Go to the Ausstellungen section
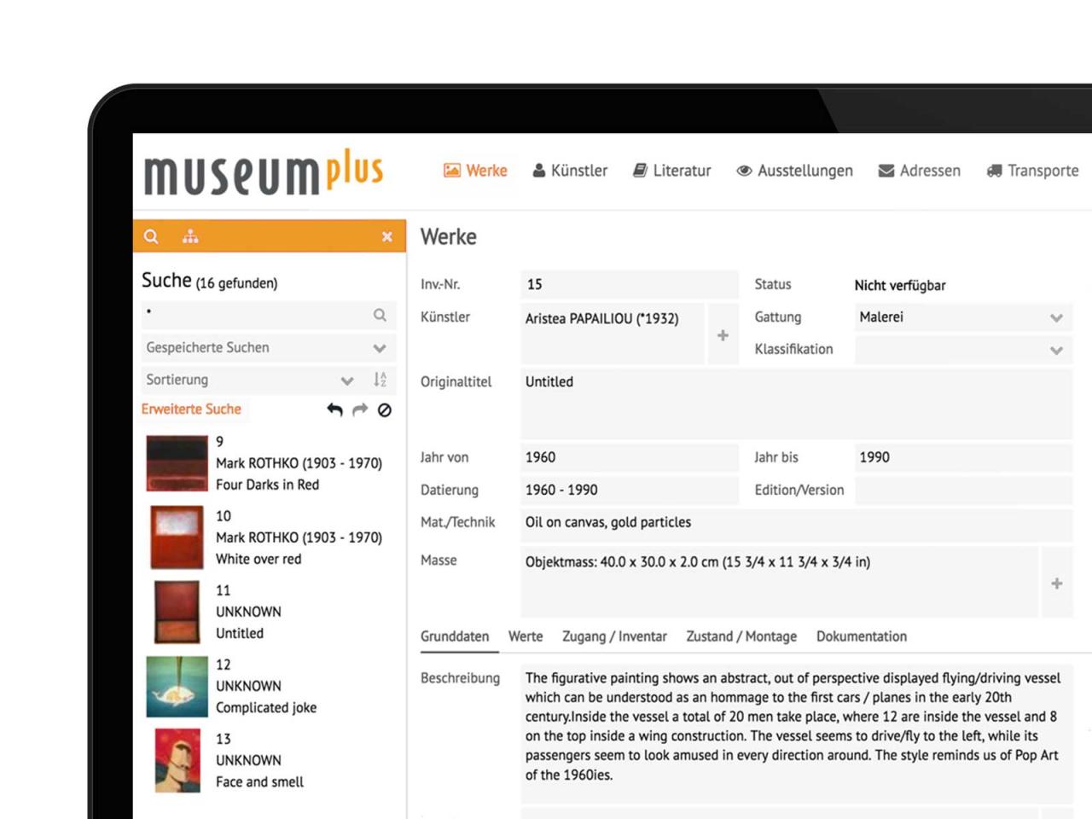Image resolution: width=1092 pixels, height=819 pixels. click(794, 171)
